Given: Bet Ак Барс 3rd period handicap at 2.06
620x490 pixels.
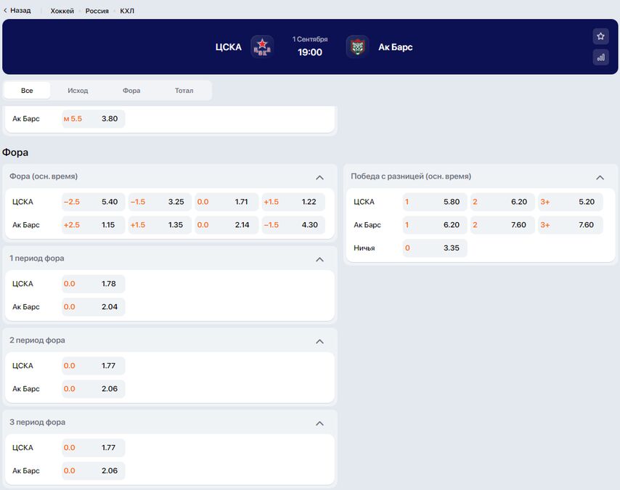Looking at the screenshot, I should click(94, 470).
